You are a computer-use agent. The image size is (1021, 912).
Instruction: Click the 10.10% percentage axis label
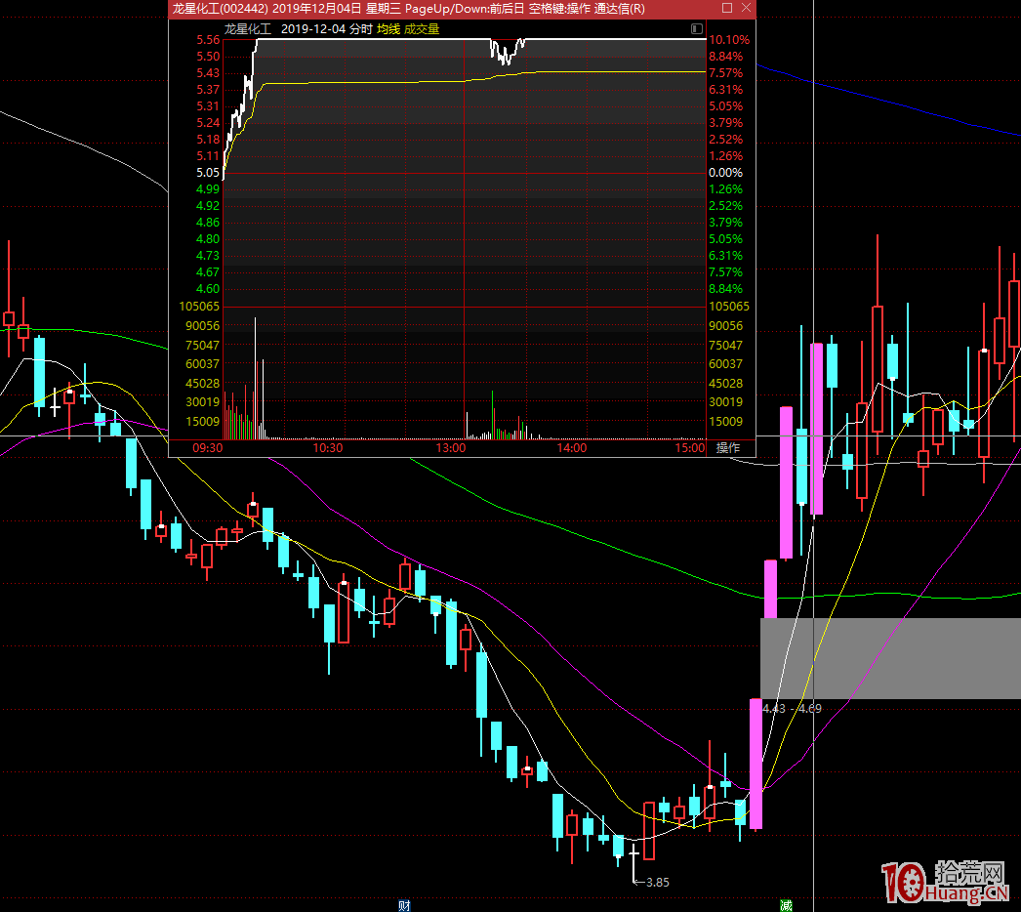(x=729, y=40)
